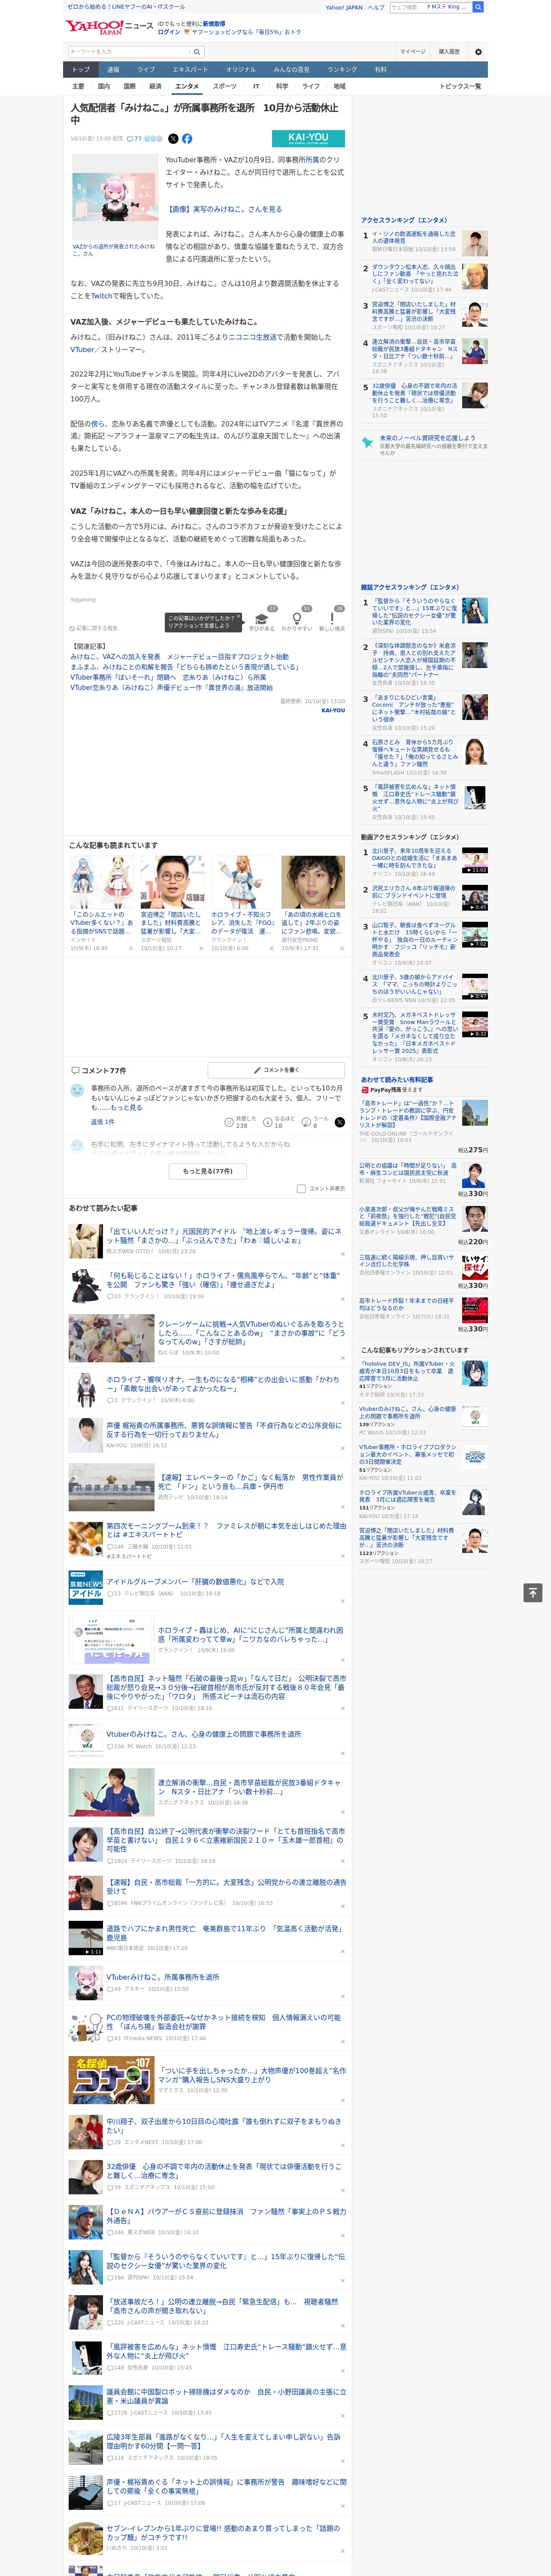Expand first comment with もっと見る
This screenshot has width=551, height=2576.
[126, 1108]
